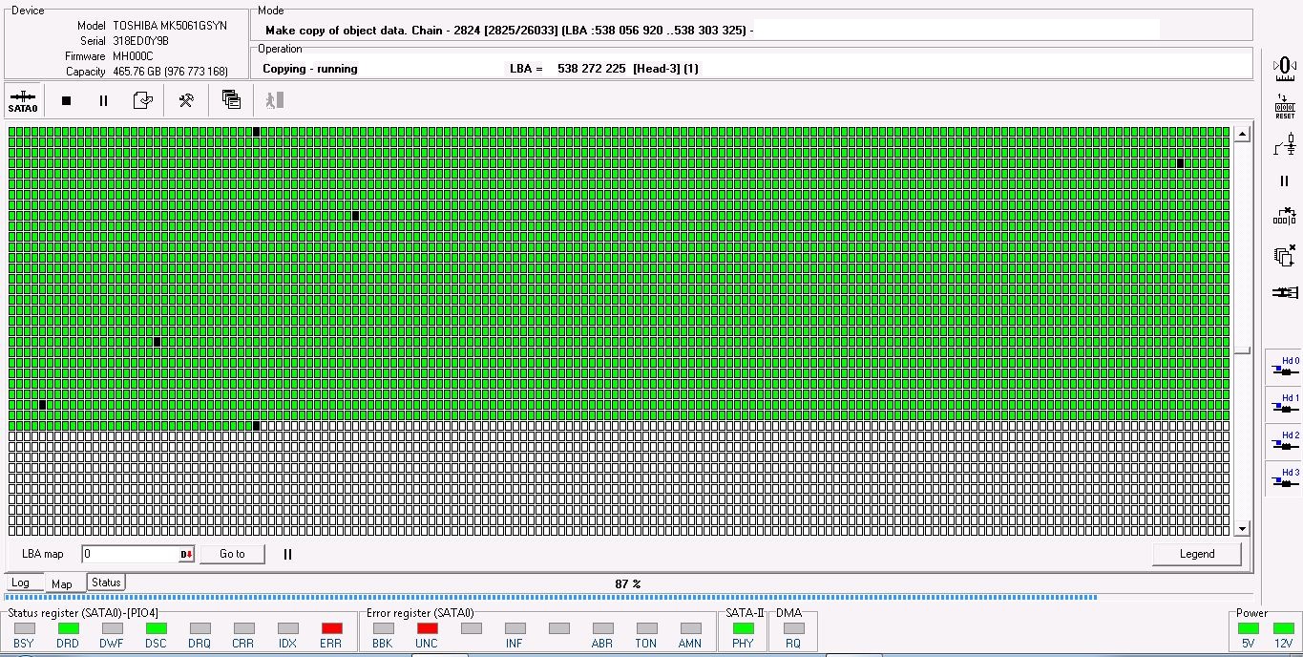Click pause icon next to Go to
Image resolution: width=1303 pixels, height=657 pixels.
287,554
